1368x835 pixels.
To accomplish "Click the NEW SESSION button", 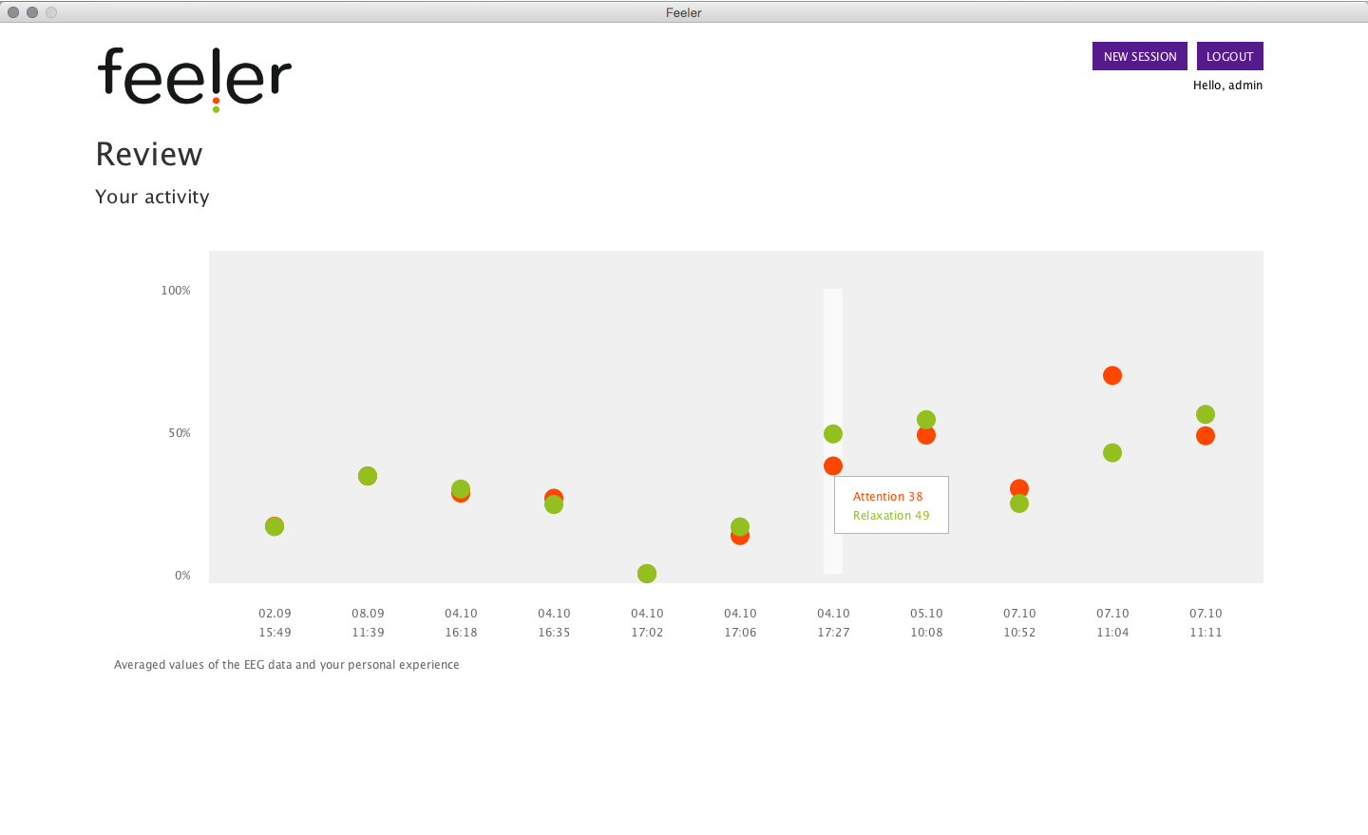I will click(x=1139, y=56).
